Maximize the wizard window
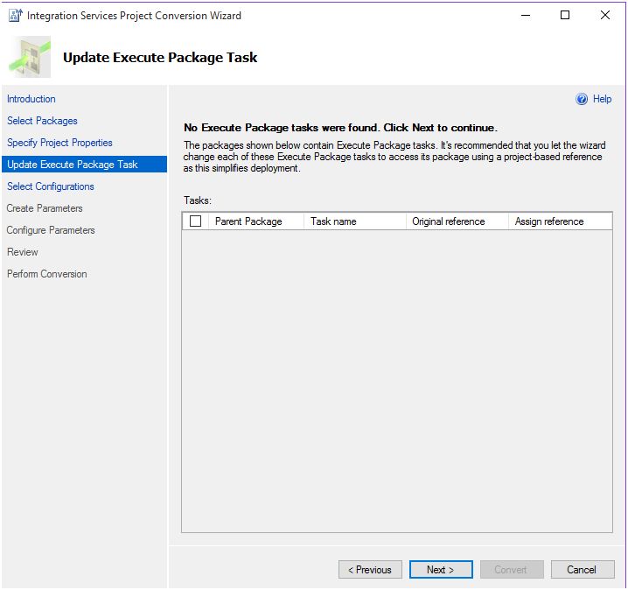 [565, 15]
